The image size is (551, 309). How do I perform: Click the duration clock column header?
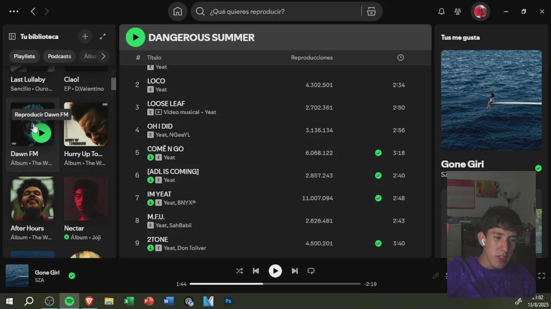(x=400, y=58)
